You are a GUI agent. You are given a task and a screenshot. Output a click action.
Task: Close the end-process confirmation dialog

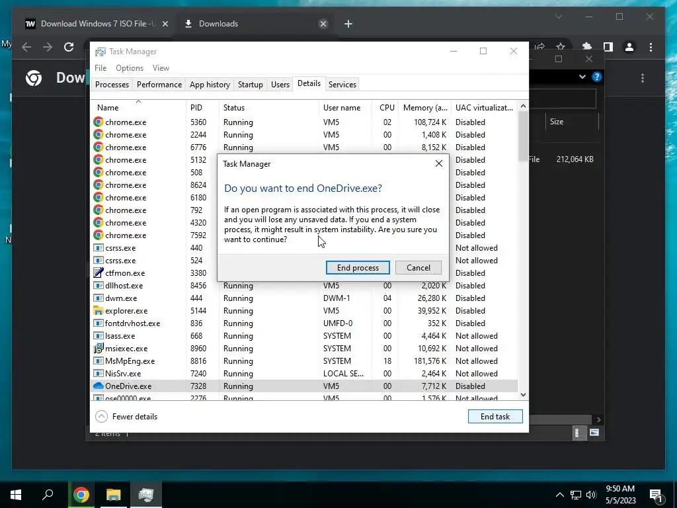click(x=439, y=164)
